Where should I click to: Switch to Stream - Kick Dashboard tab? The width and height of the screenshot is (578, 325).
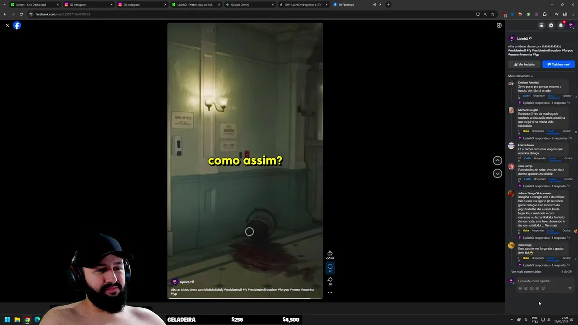coord(35,5)
